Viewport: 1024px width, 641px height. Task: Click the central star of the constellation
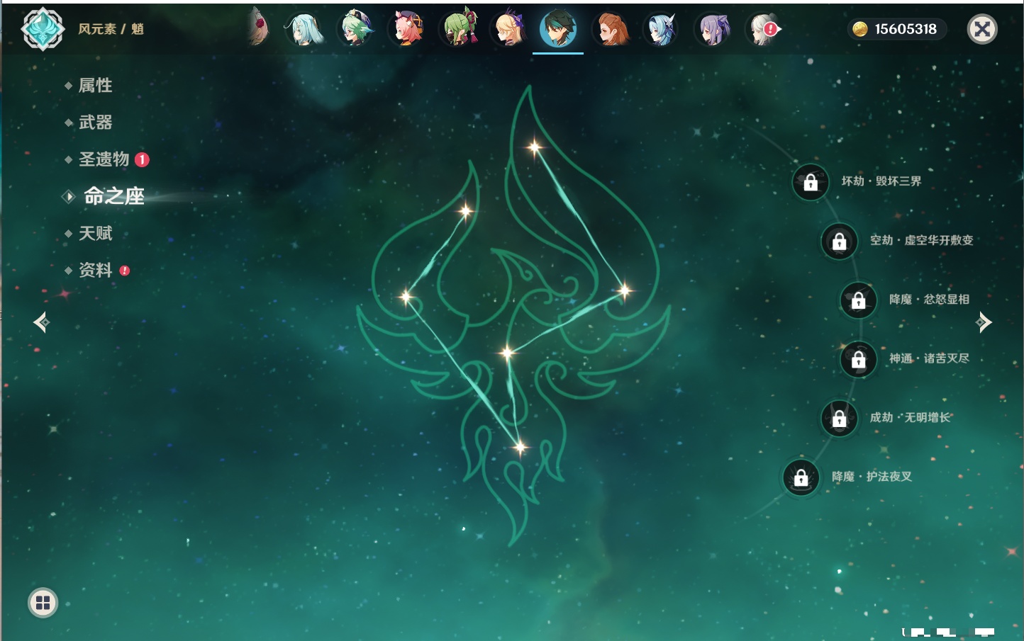[x=507, y=352]
